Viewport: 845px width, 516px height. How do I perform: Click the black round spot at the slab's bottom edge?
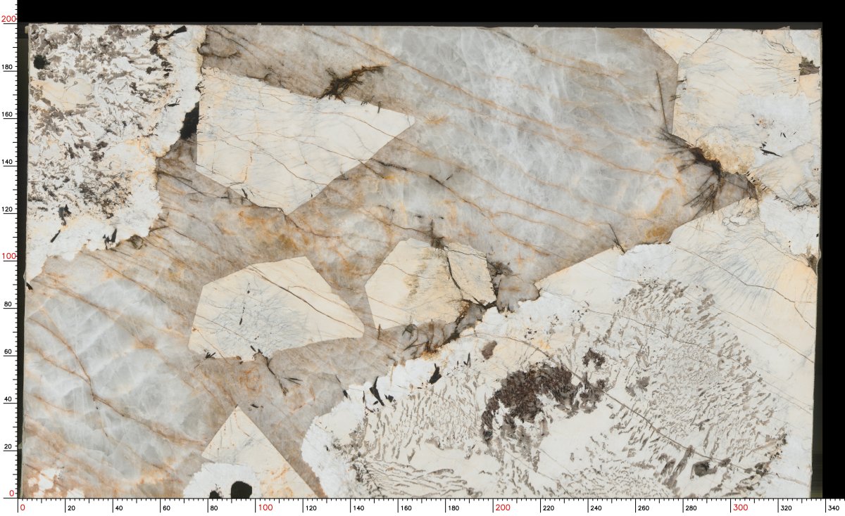[241, 490]
